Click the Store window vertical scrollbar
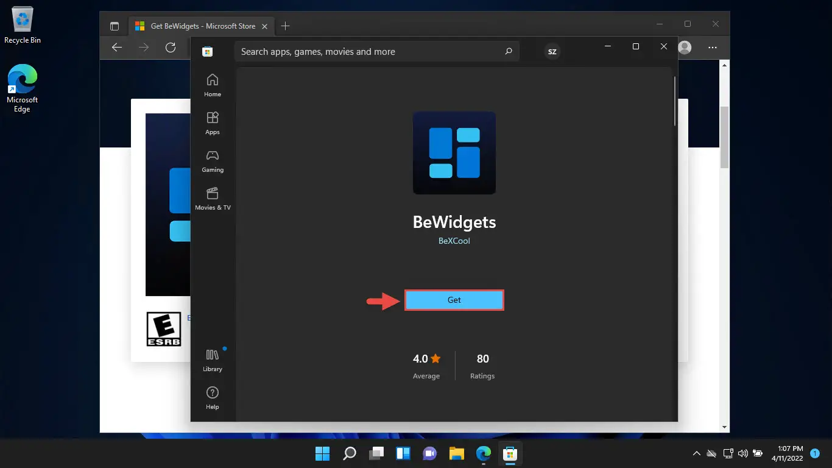Image resolution: width=832 pixels, height=468 pixels. point(674,101)
